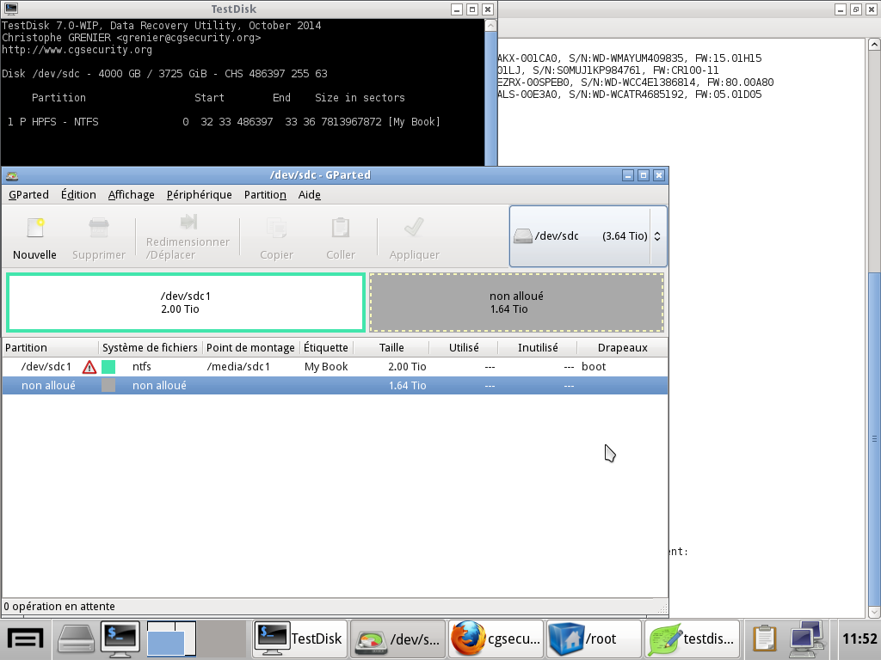Select the /dev/sdc1 2.00 Tio graphic block
The height and width of the screenshot is (660, 881).
click(186, 302)
